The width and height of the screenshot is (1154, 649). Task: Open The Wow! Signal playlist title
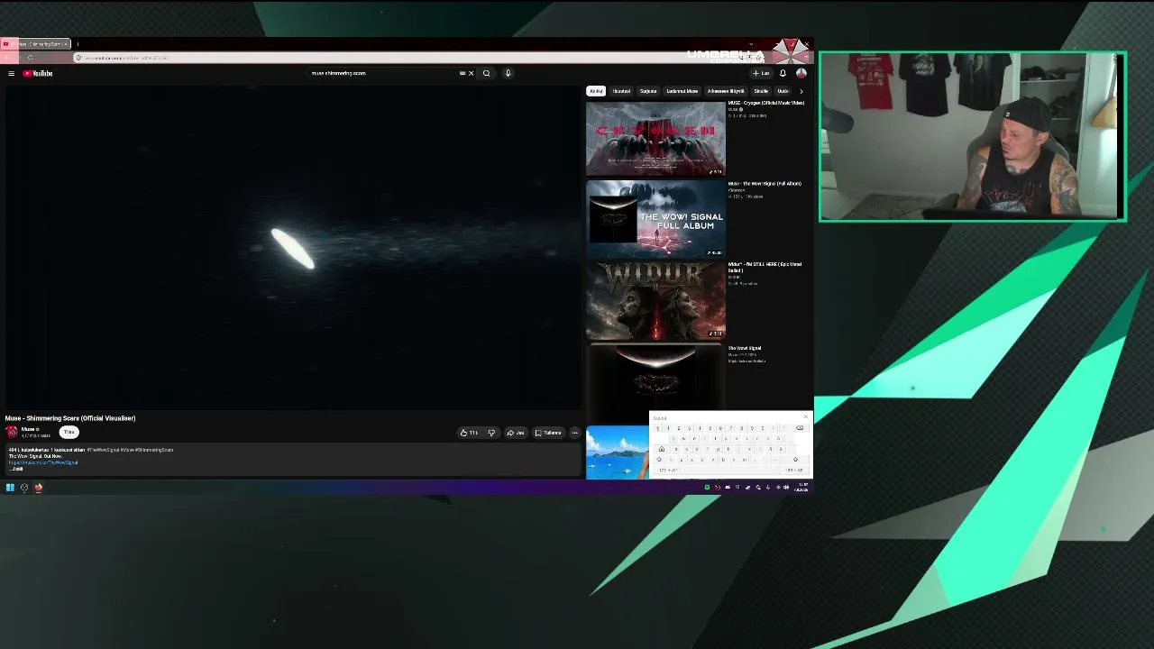tap(745, 348)
